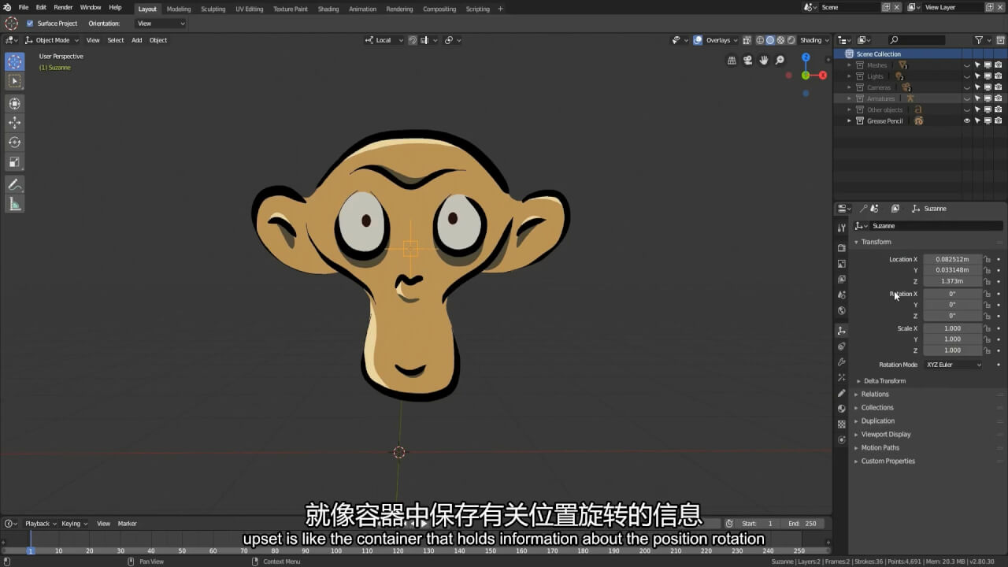Toggle visibility eye of Grease Pencil collection
The image size is (1008, 567).
tap(967, 121)
